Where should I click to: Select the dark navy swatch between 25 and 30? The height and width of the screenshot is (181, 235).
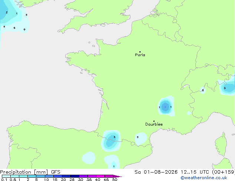coord(75,176)
